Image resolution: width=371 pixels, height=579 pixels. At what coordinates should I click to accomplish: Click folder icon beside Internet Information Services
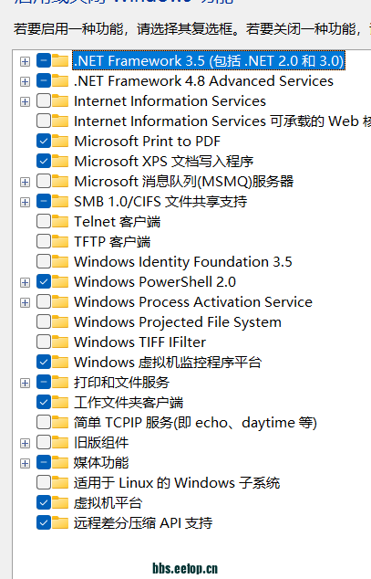[x=60, y=101]
